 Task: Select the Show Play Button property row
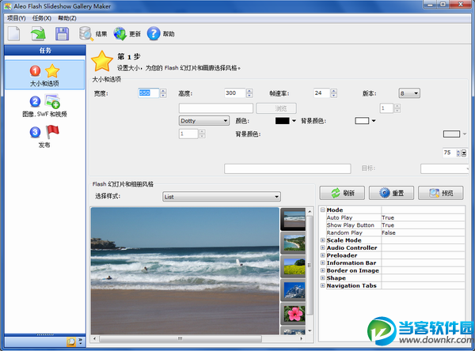(x=395, y=225)
